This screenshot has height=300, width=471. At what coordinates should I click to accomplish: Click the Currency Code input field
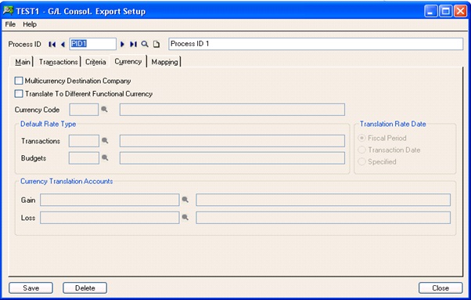tap(84, 110)
